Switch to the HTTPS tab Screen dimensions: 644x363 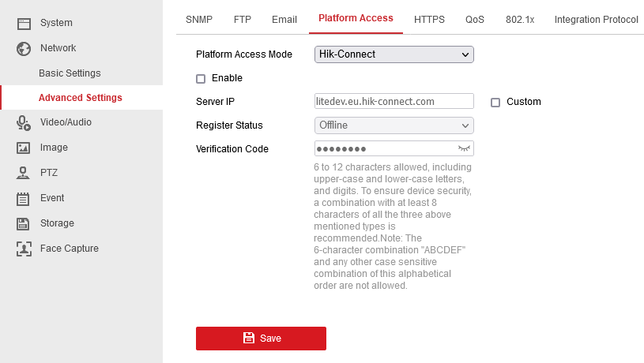[429, 19]
